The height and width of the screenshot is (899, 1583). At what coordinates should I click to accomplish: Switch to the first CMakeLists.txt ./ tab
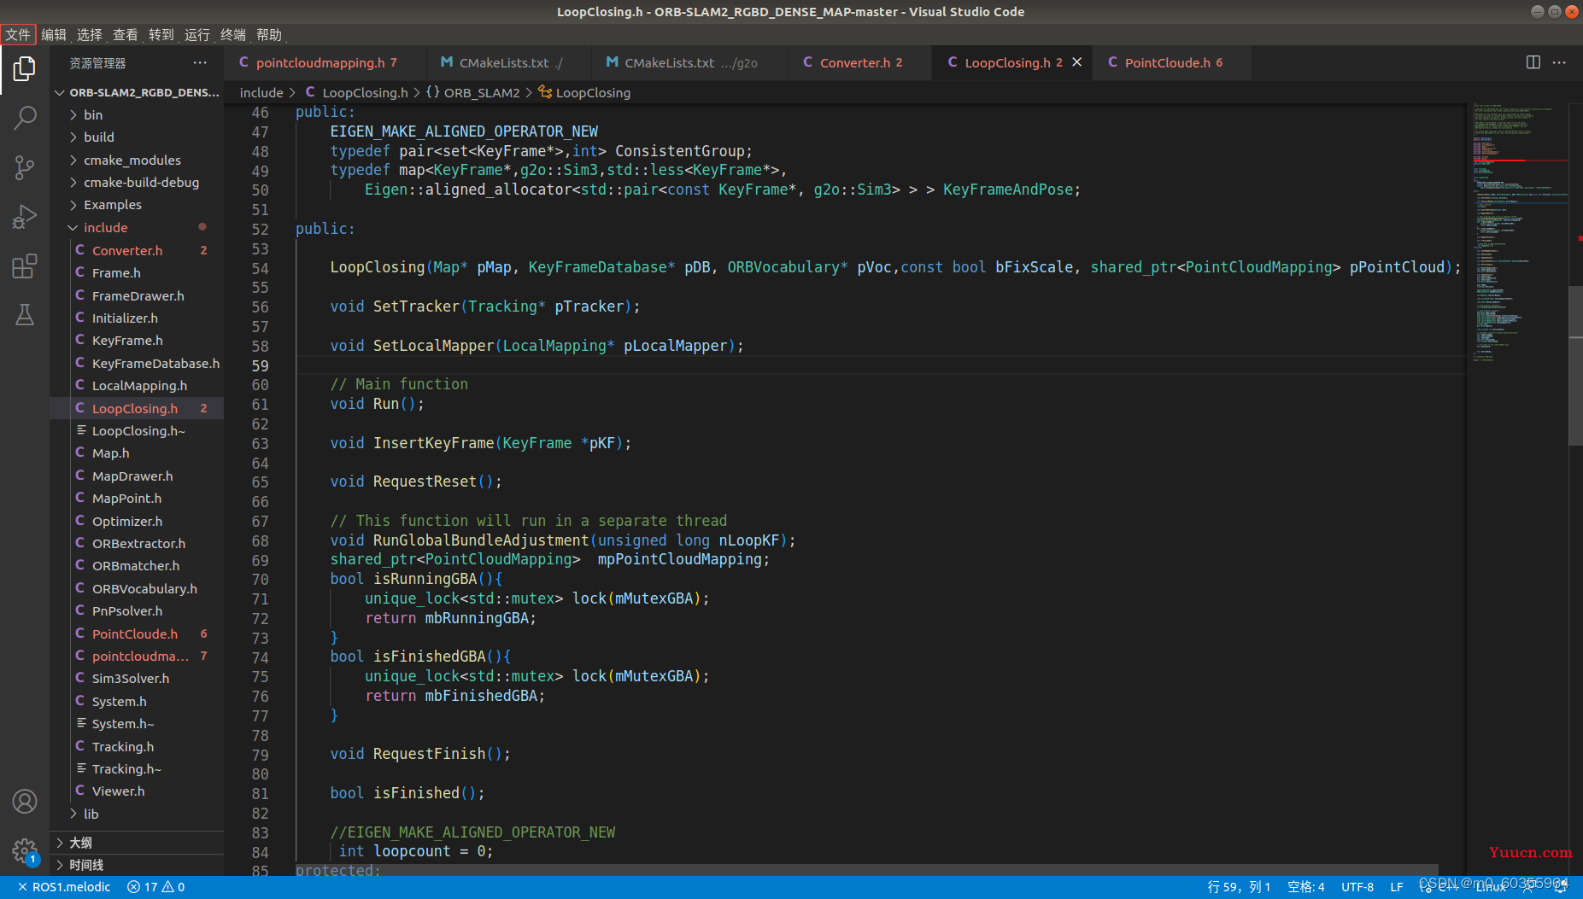tap(508, 62)
